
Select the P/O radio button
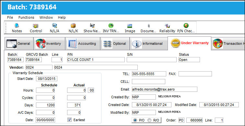(x=135, y=120)
